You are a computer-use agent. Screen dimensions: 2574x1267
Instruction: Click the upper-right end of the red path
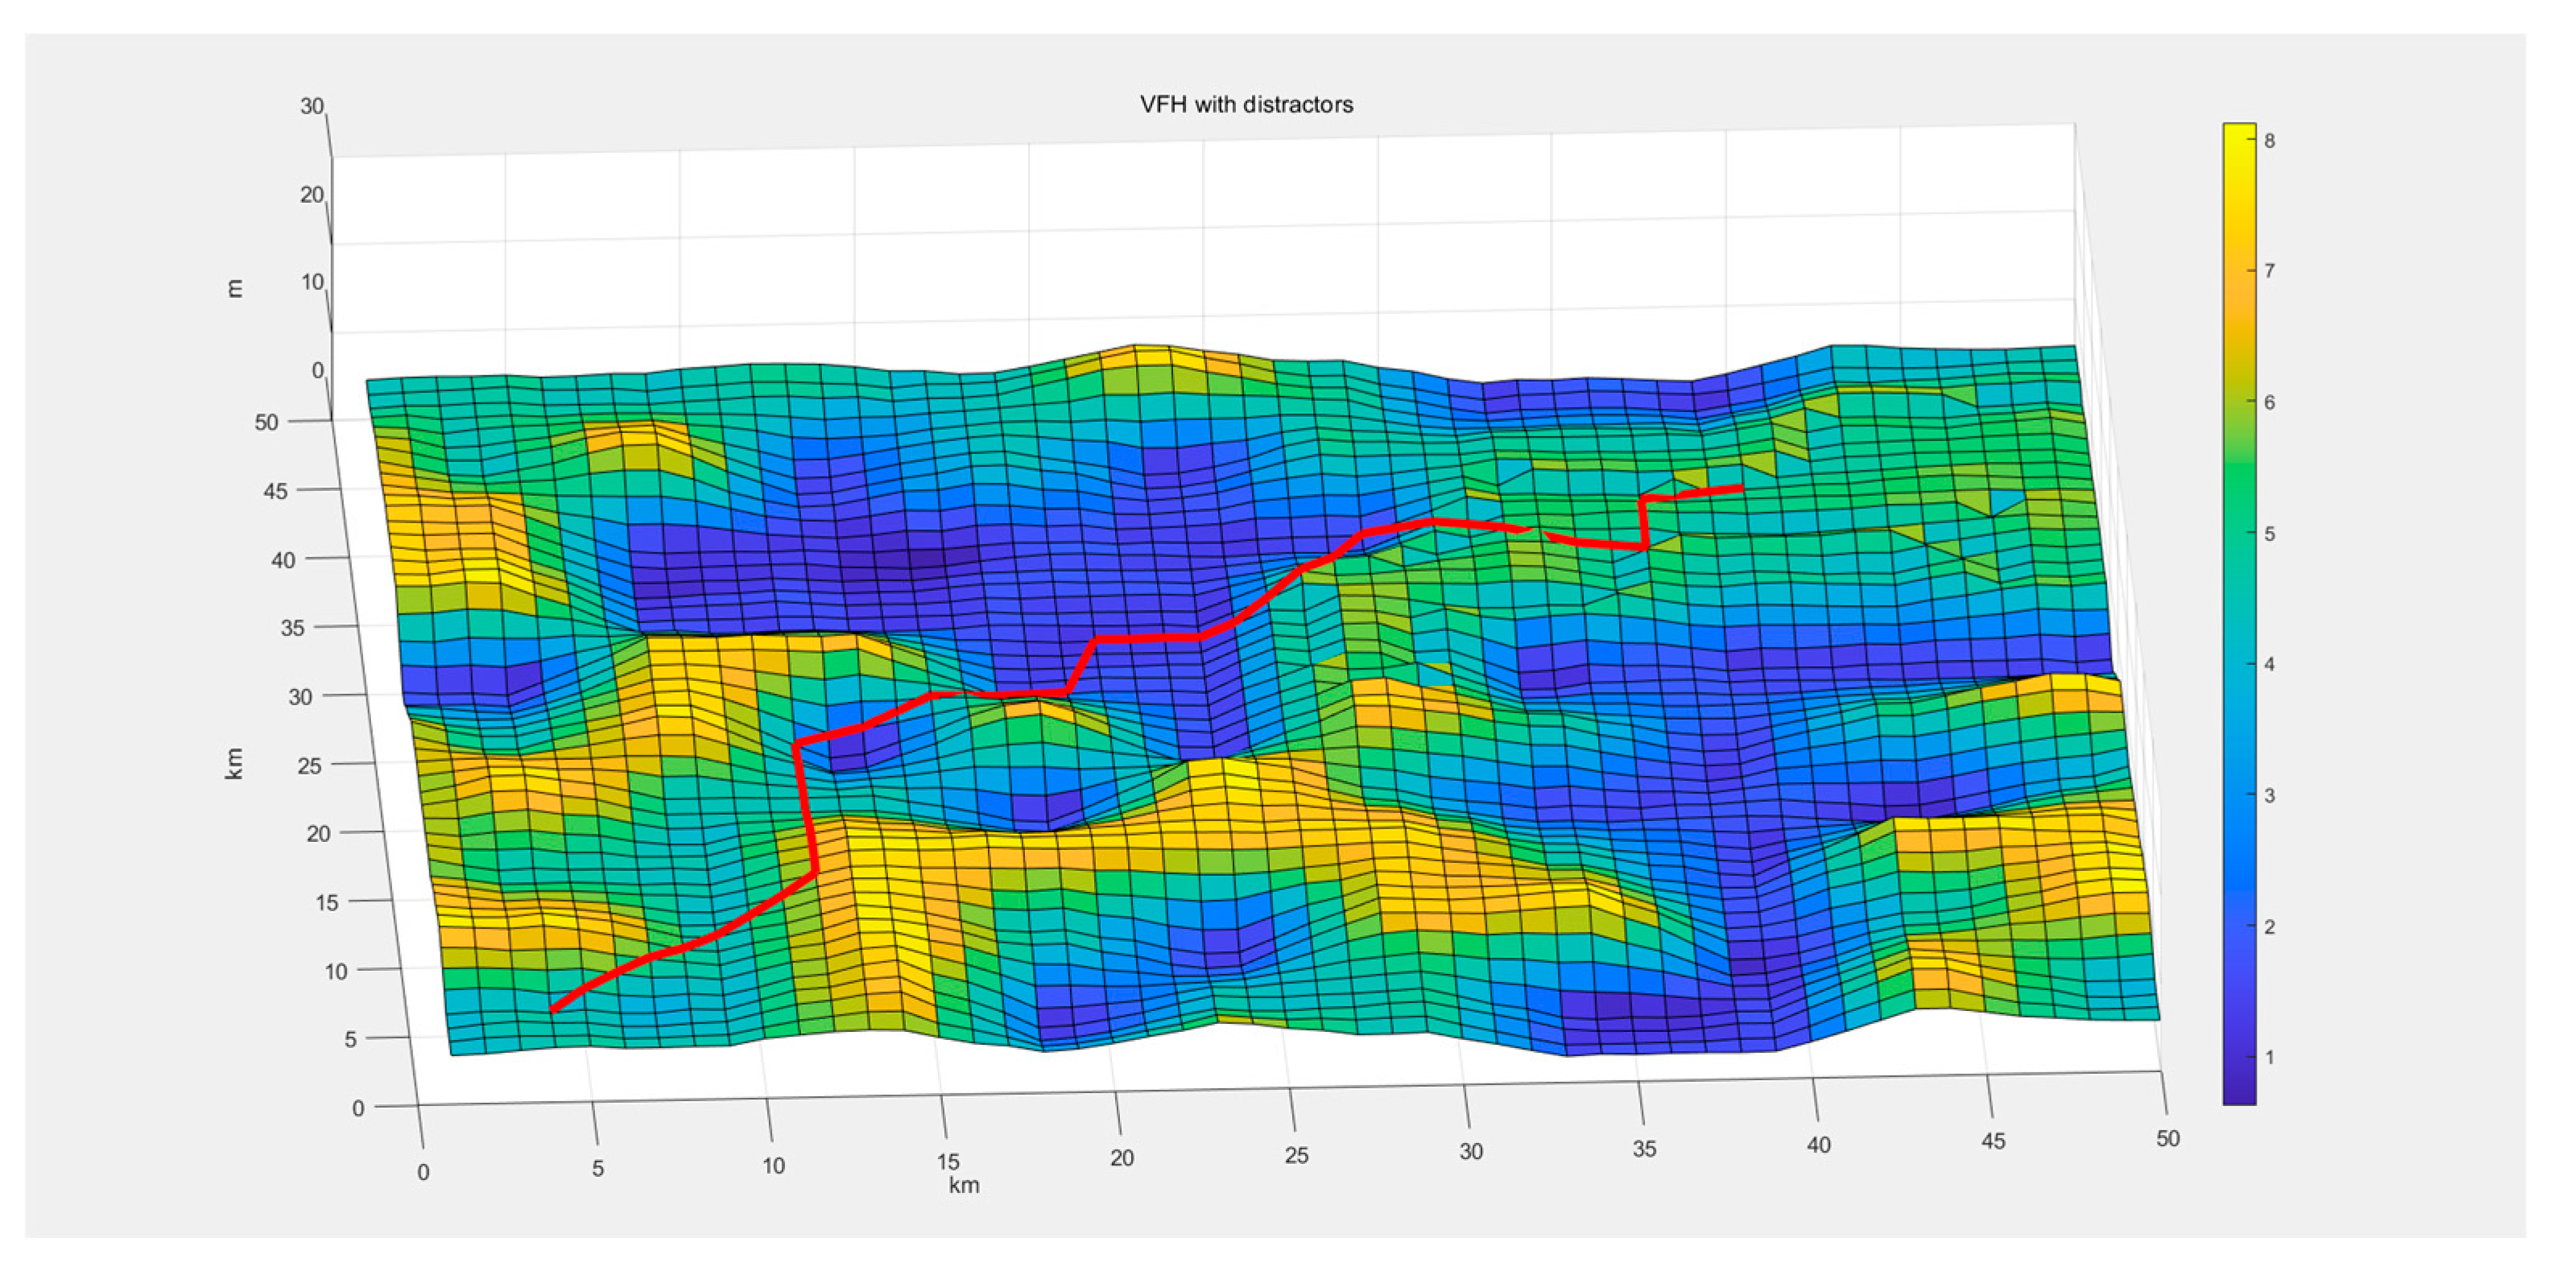pyautogui.click(x=1741, y=488)
